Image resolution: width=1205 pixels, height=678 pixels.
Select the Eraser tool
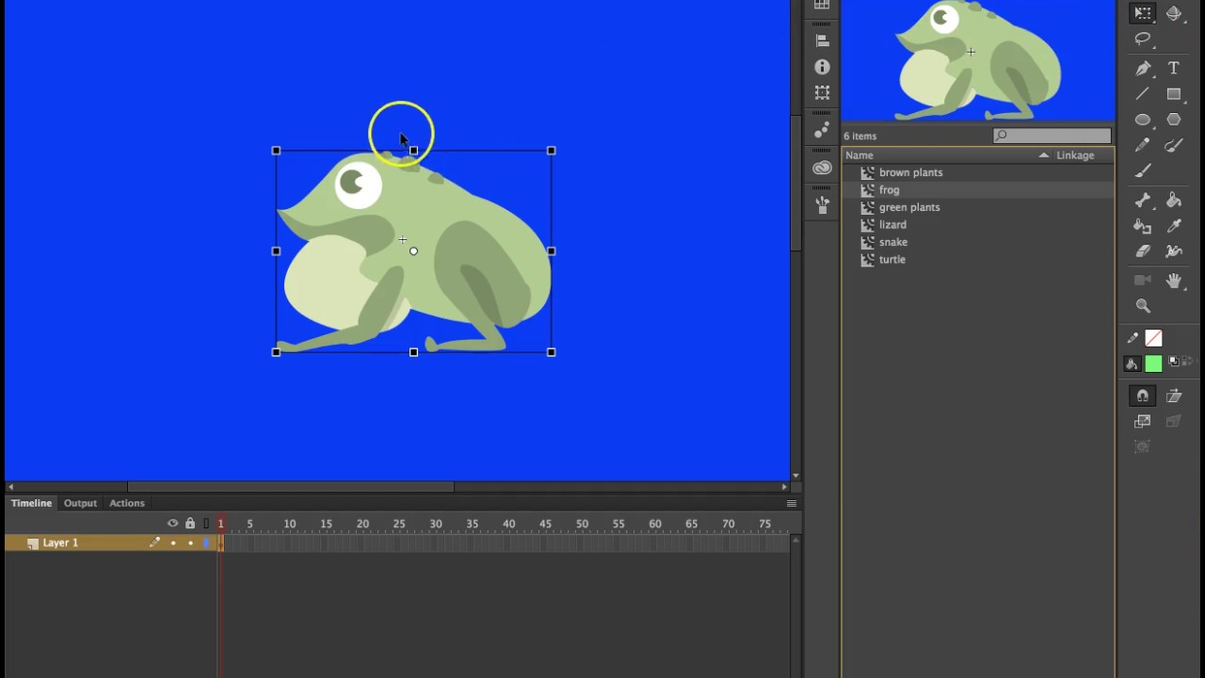point(1143,251)
